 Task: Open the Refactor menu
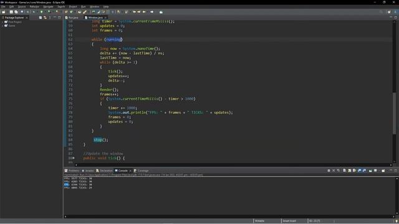(x=34, y=7)
